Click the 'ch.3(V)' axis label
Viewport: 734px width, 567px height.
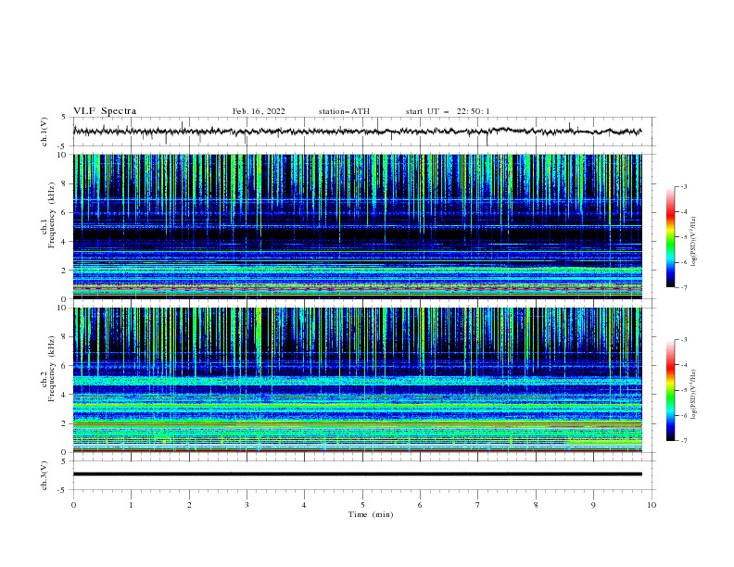tap(44, 475)
